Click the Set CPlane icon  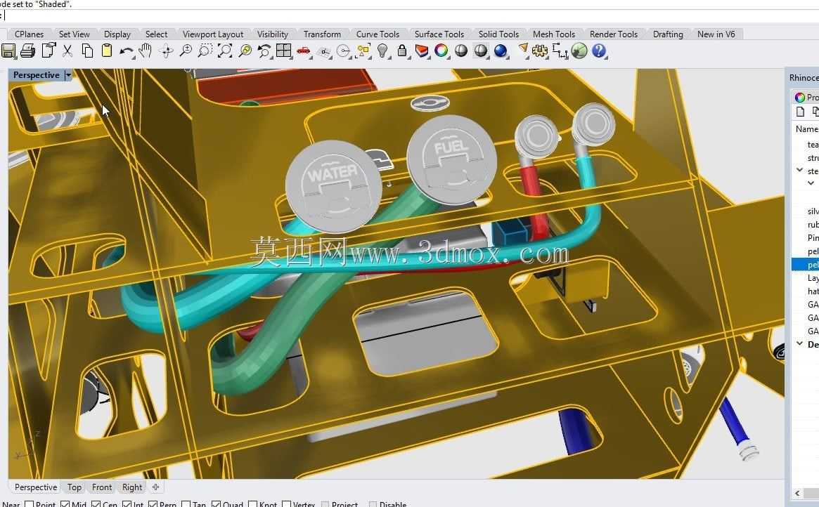(324, 52)
